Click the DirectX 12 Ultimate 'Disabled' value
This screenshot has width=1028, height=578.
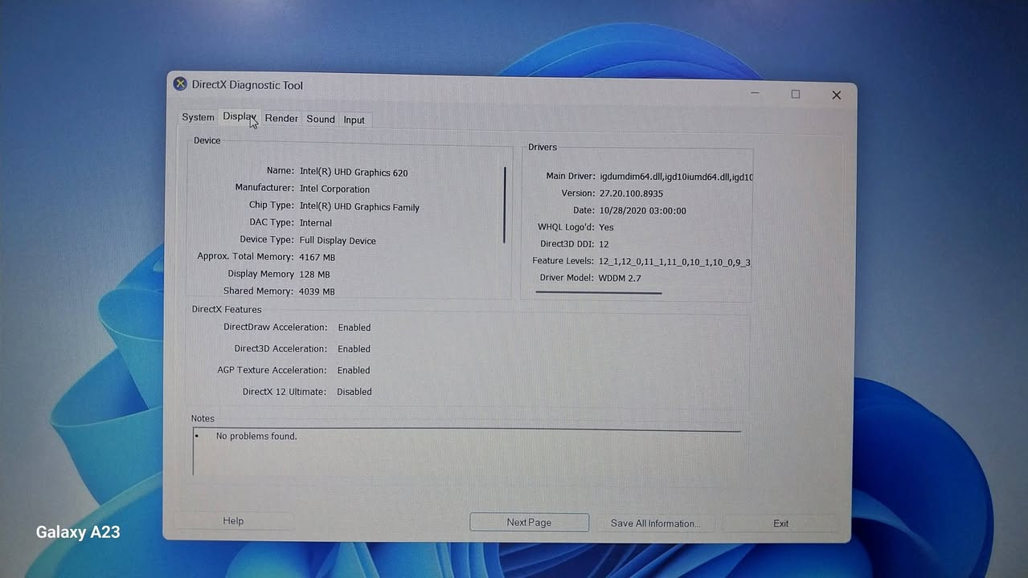click(x=354, y=393)
